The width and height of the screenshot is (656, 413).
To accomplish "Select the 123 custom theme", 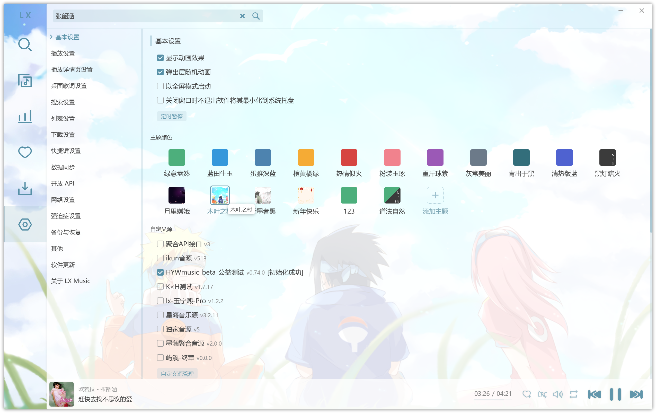I will [349, 195].
